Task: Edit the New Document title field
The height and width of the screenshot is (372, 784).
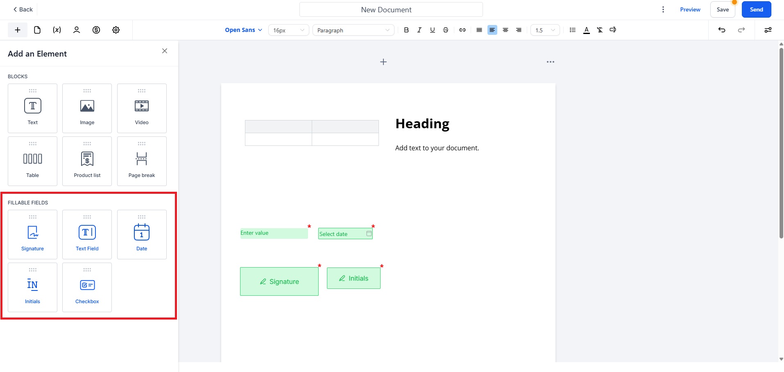Action: pyautogui.click(x=391, y=9)
